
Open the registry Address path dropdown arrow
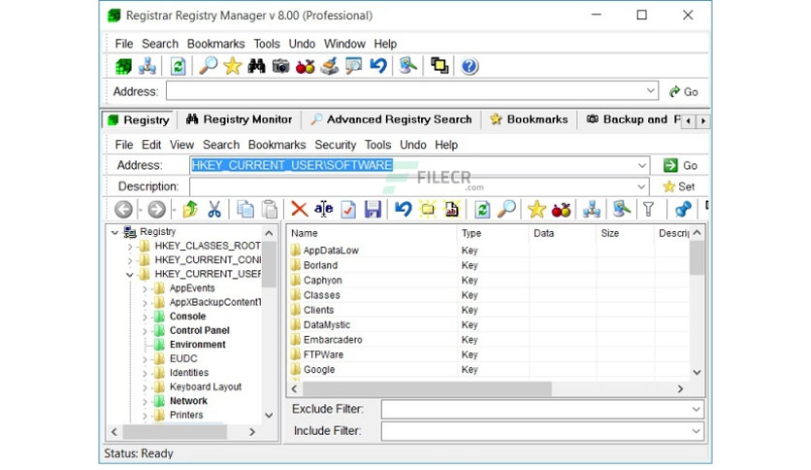pyautogui.click(x=642, y=166)
